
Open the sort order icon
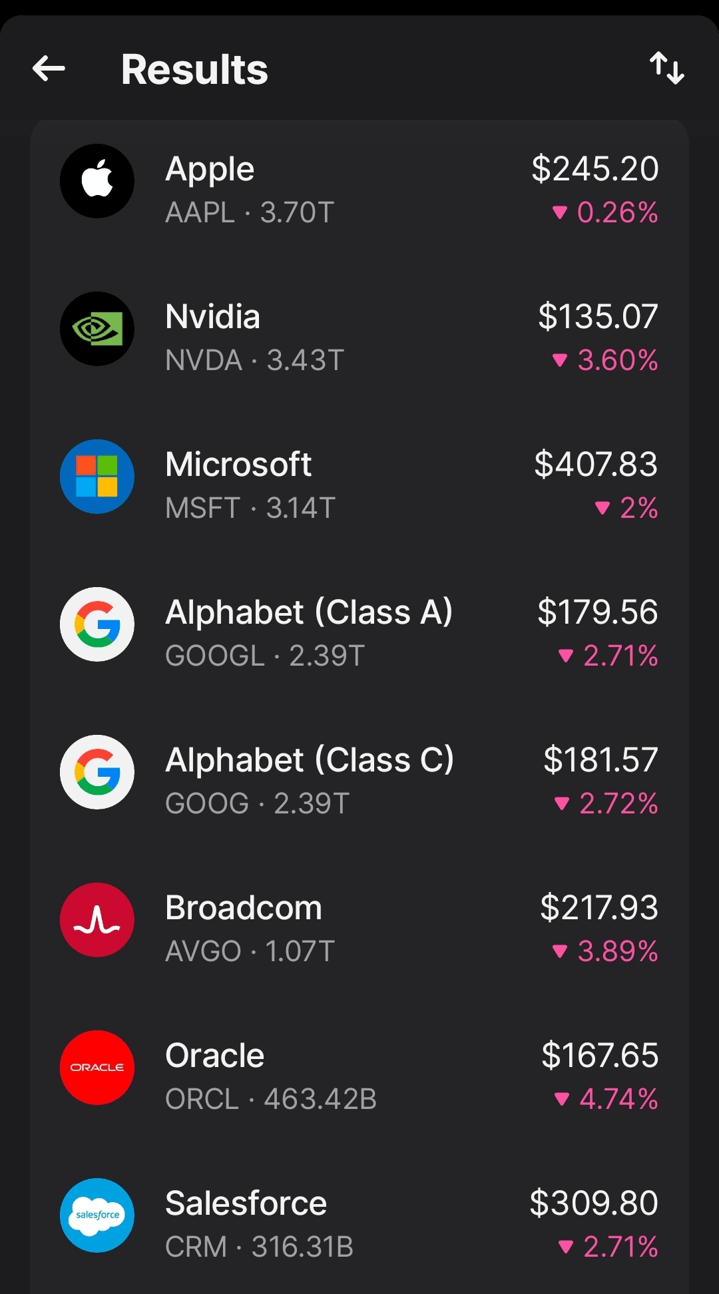[666, 69]
